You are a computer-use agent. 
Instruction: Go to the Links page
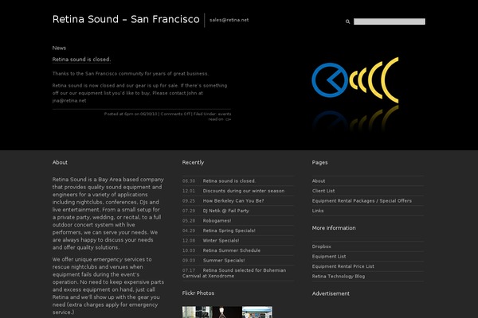click(318, 211)
